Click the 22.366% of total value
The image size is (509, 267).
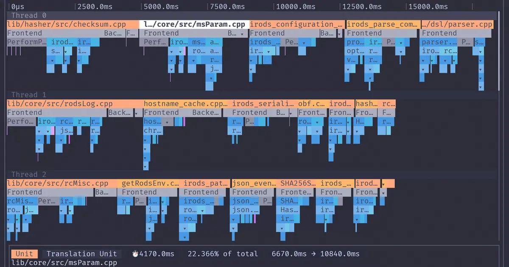[223, 254]
